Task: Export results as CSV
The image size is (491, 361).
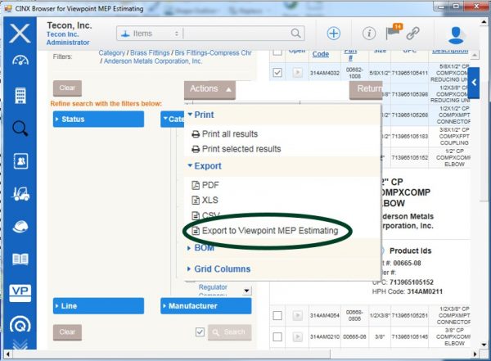Action: click(205, 215)
